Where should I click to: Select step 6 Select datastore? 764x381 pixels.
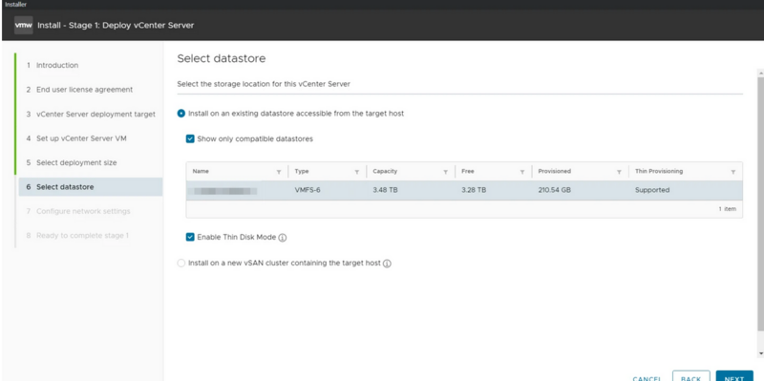click(x=90, y=187)
